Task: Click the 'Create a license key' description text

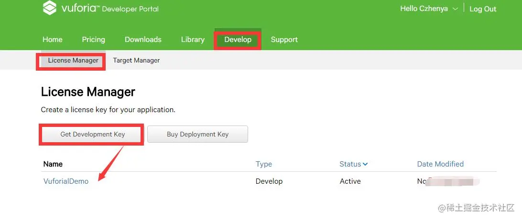Action: click(x=108, y=110)
